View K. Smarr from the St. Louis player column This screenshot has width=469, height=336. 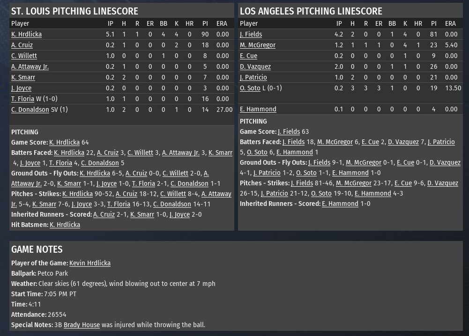click(23, 77)
